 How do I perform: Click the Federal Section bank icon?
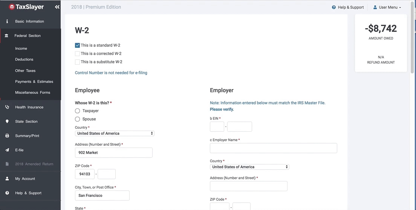click(x=7, y=36)
